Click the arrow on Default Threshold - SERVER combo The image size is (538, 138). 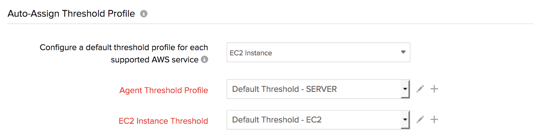[405, 89]
